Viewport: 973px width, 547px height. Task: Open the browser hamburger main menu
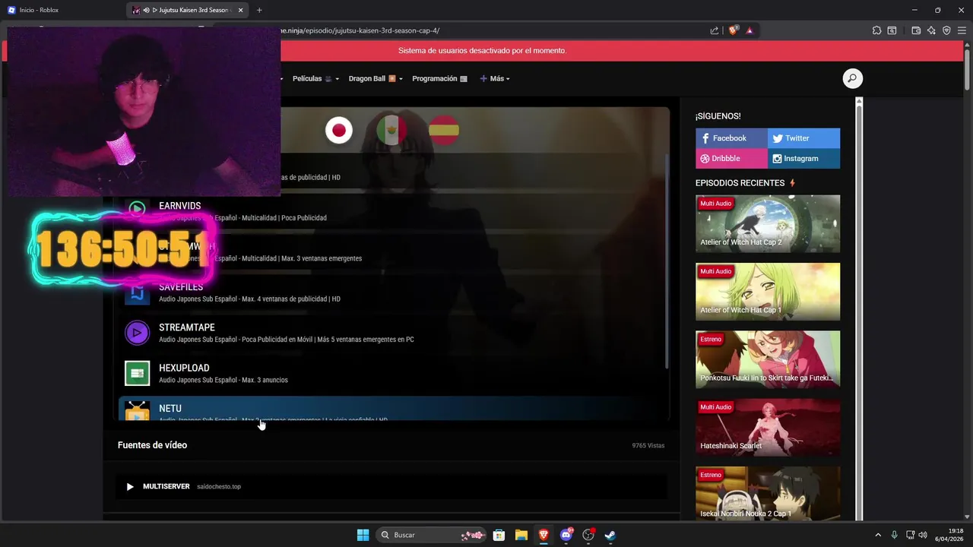point(962,30)
